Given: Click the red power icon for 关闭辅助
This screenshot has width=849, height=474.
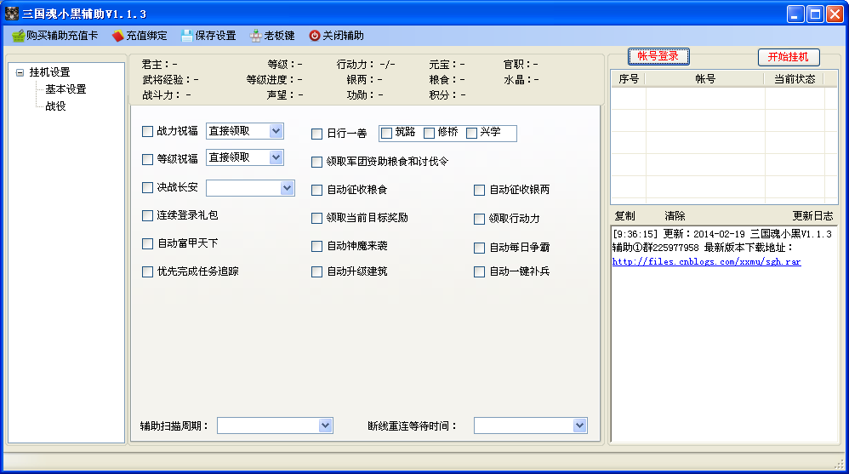Looking at the screenshot, I should coord(314,36).
